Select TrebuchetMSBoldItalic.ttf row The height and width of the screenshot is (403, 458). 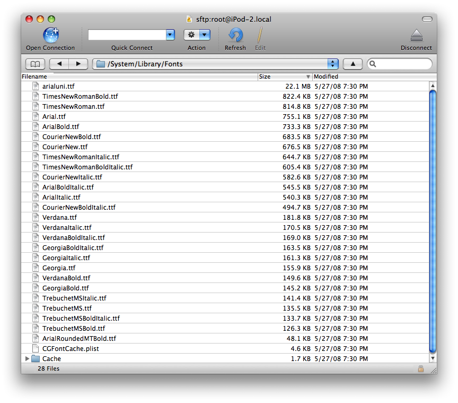pyautogui.click(x=225, y=319)
